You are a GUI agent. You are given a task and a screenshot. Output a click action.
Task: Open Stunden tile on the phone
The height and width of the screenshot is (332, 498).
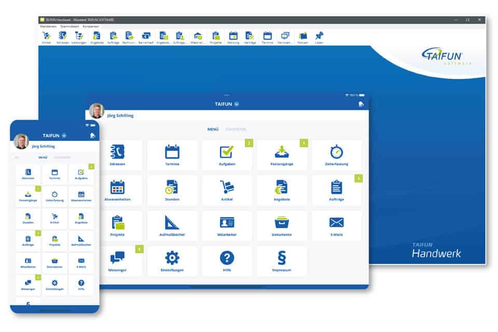pyautogui.click(x=28, y=218)
